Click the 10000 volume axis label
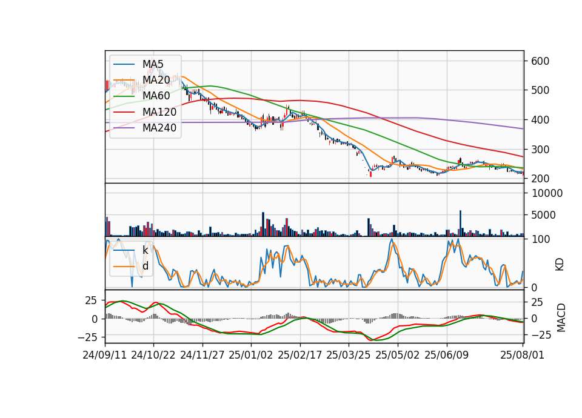 point(547,193)
